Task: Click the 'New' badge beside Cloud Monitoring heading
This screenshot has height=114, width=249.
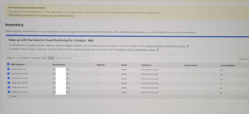Action: click(x=91, y=41)
